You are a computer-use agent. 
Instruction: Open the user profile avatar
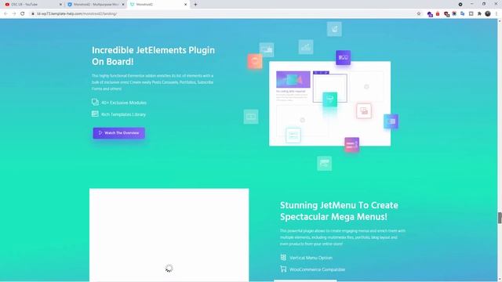pos(488,14)
